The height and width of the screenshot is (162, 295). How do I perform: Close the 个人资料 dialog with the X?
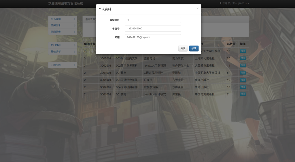197,8
